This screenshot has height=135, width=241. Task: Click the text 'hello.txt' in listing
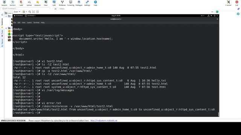click(159, 81)
